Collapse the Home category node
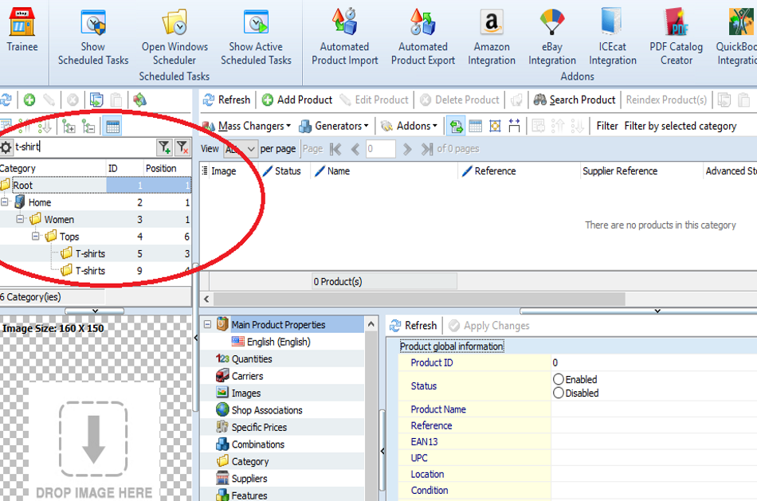 coord(4,202)
